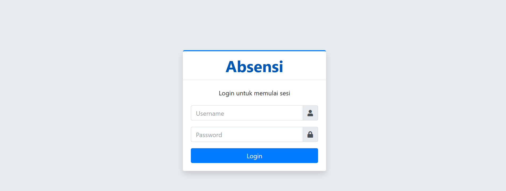
Task: Select the padlock icon
Action: point(310,134)
